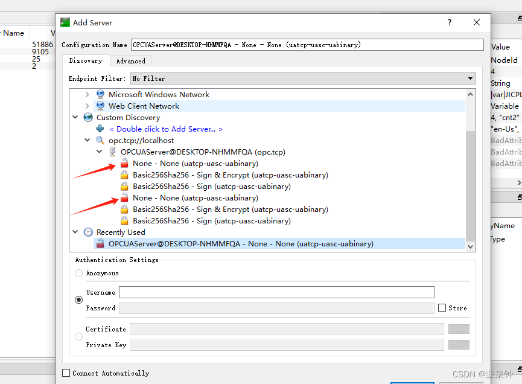Click the second red unlocked None endpoint icon
522x384 pixels.
pos(124,198)
